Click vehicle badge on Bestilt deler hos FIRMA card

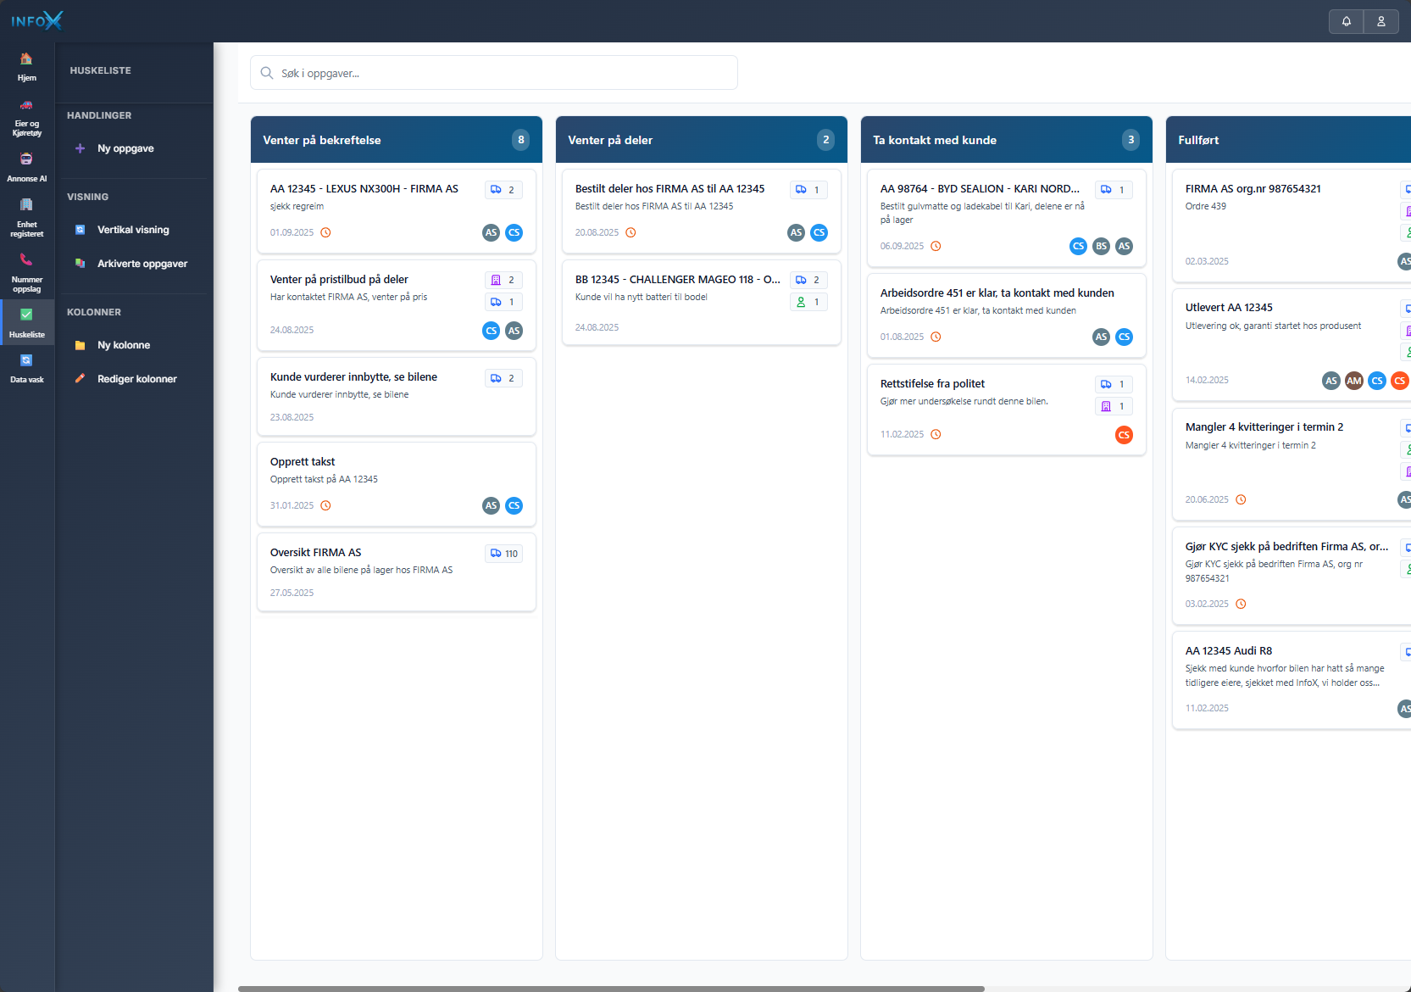click(x=808, y=190)
